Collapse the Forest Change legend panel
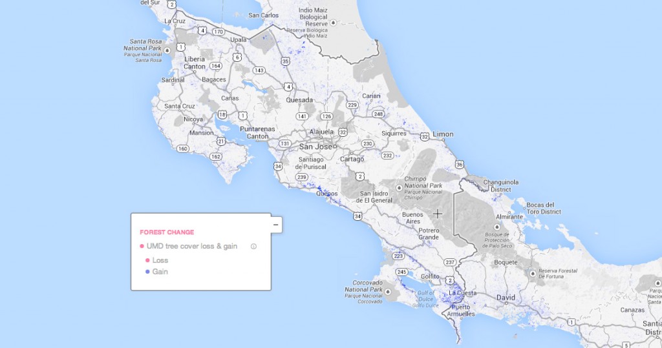 click(275, 225)
